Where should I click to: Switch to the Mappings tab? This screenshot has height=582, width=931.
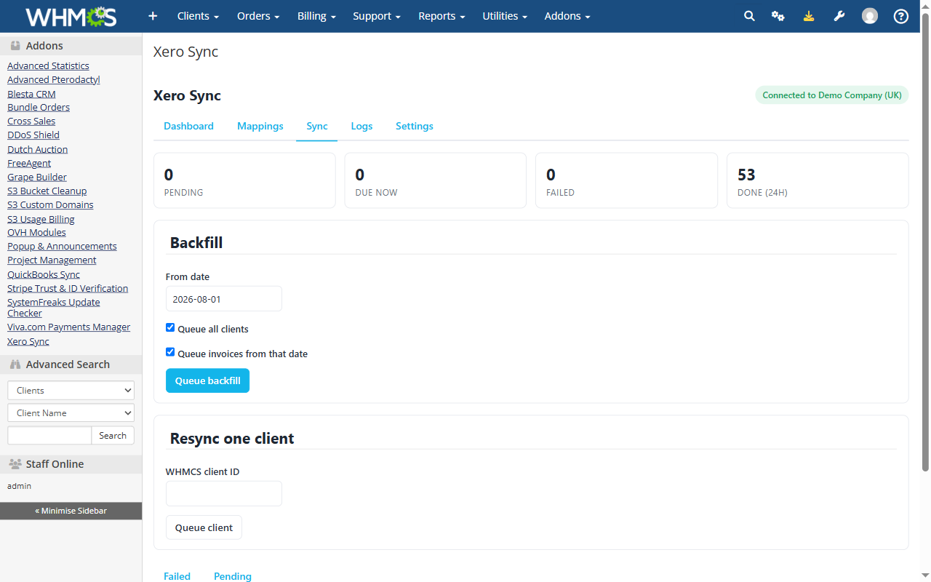[260, 126]
